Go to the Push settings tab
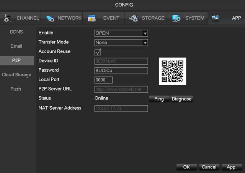Image resolution: width=245 pixels, height=173 pixels. pyautogui.click(x=16, y=89)
